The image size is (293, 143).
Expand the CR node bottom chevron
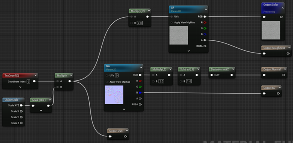[189, 51]
